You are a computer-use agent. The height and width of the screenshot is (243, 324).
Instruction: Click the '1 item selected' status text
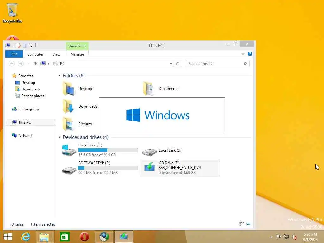pyautogui.click(x=43, y=224)
